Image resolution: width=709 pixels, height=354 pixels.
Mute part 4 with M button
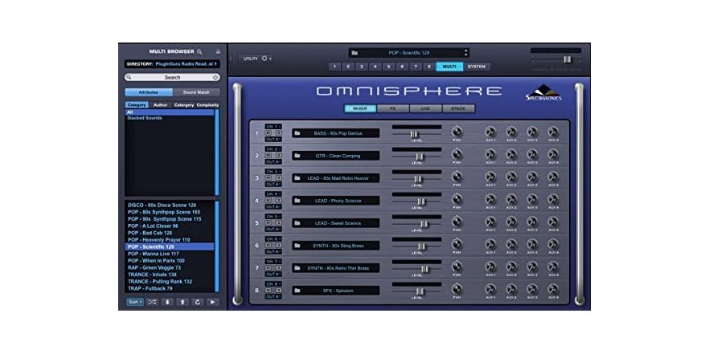[x=268, y=201]
